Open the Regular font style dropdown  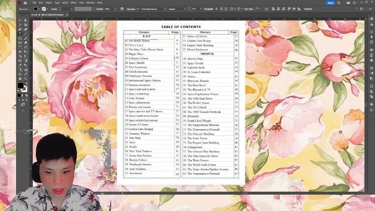(x=185, y=9)
